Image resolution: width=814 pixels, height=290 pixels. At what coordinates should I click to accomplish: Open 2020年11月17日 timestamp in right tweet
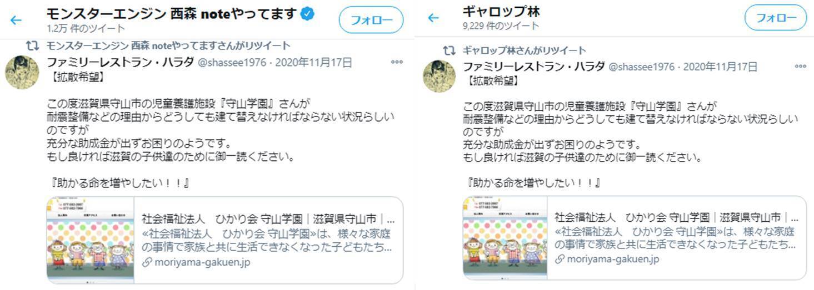[720, 67]
